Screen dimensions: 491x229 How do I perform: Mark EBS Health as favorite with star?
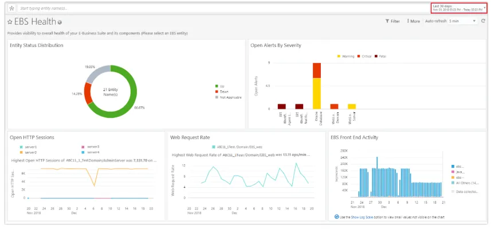(10, 22)
